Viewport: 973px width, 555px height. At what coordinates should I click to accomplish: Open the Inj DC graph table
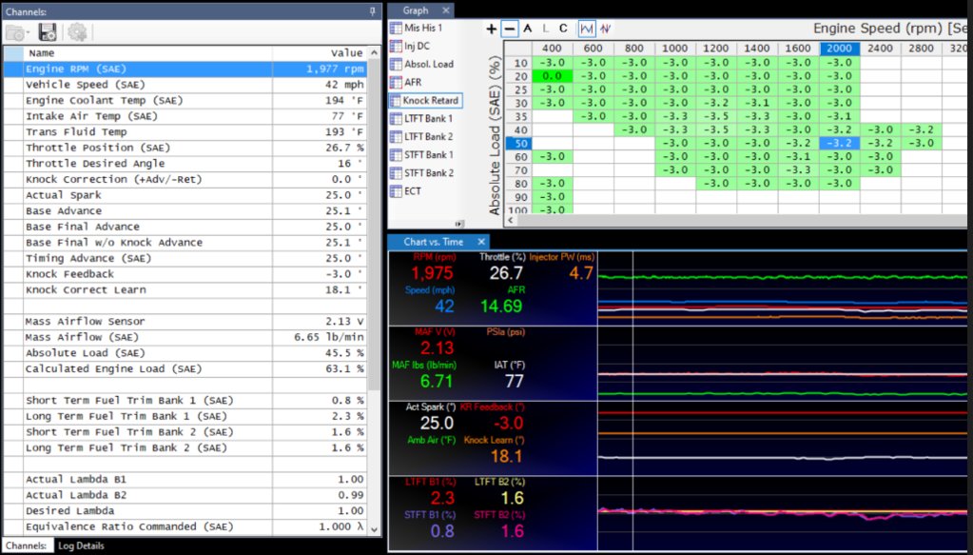[x=410, y=46]
